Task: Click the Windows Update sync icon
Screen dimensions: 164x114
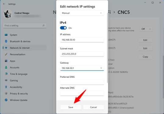Action: coord(6,100)
